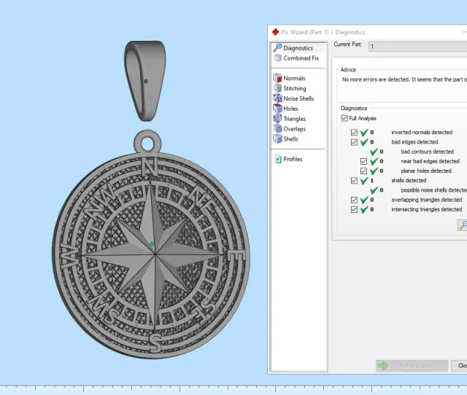Open the Current Part dropdown
Image resolution: width=467 pixels, height=395 pixels.
click(x=417, y=47)
